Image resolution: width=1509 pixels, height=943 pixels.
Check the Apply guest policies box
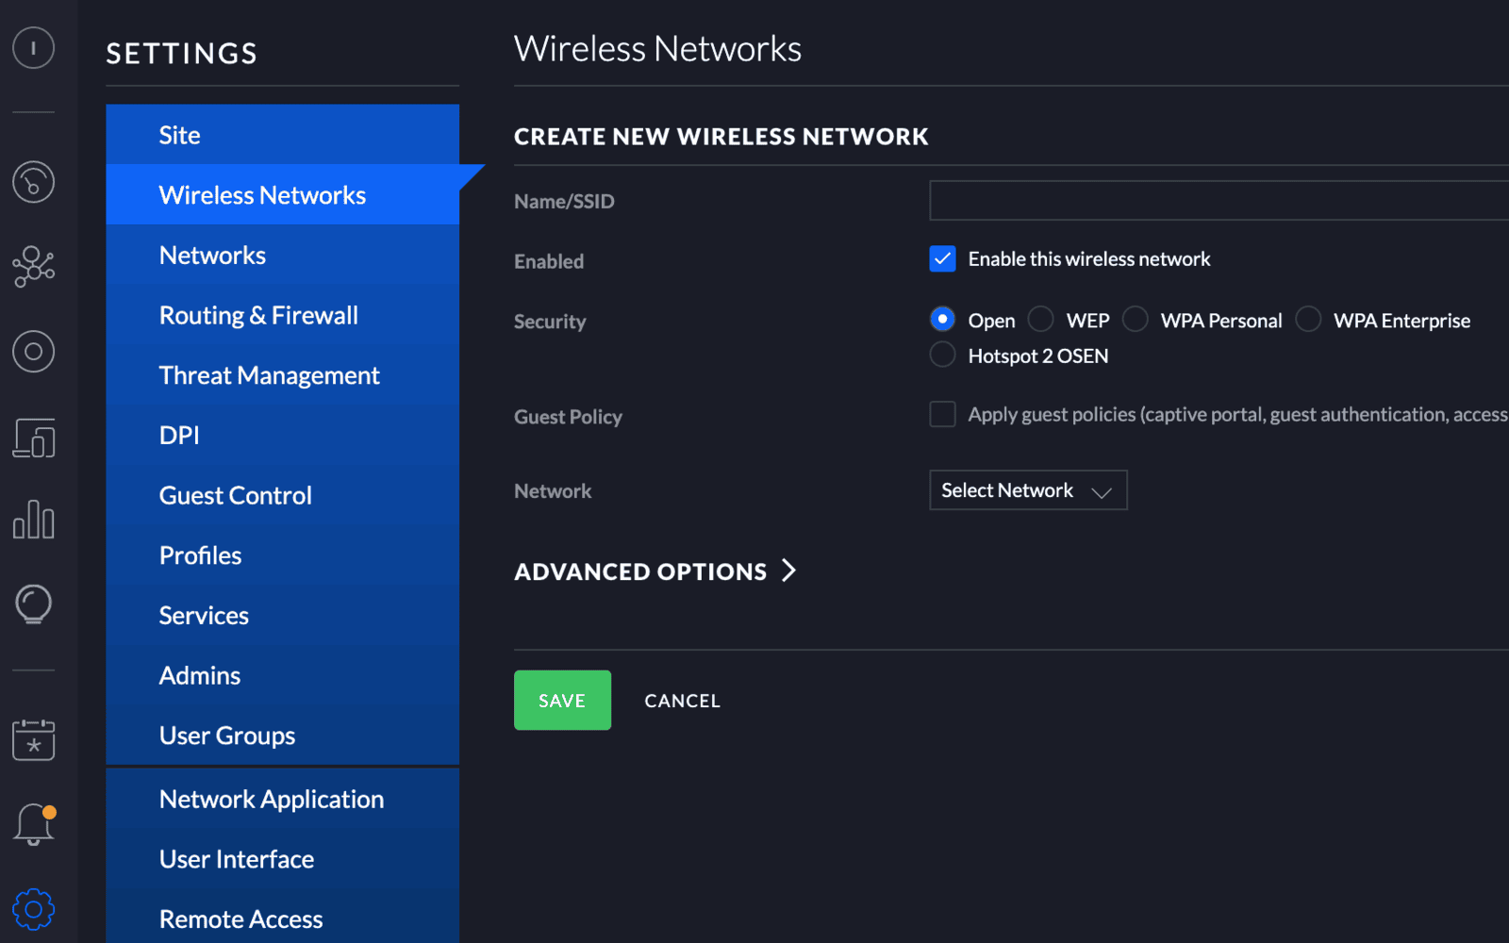942,414
